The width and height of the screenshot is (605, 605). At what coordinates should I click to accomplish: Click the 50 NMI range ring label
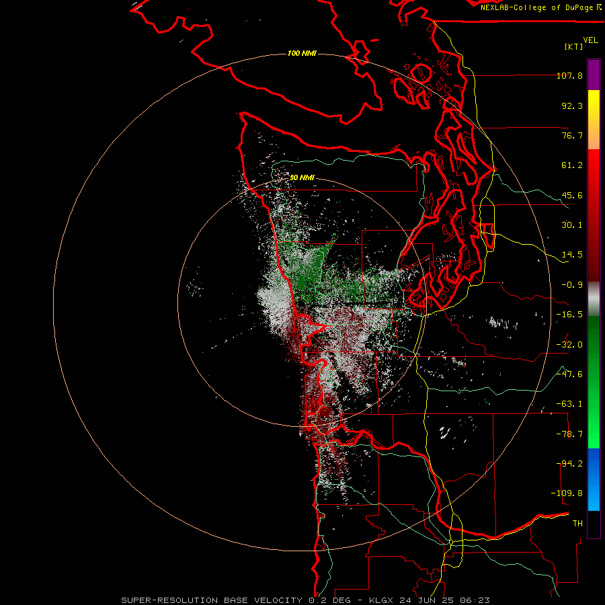(x=302, y=177)
